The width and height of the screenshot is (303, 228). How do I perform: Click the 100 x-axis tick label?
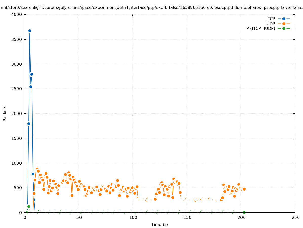(x=133, y=217)
